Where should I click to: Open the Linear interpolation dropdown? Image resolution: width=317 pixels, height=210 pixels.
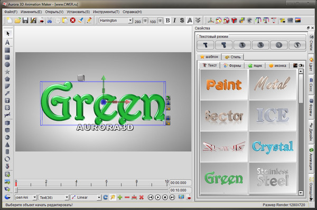(x=99, y=197)
